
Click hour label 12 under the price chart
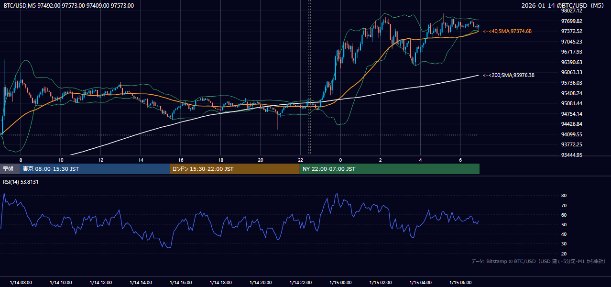(101, 160)
